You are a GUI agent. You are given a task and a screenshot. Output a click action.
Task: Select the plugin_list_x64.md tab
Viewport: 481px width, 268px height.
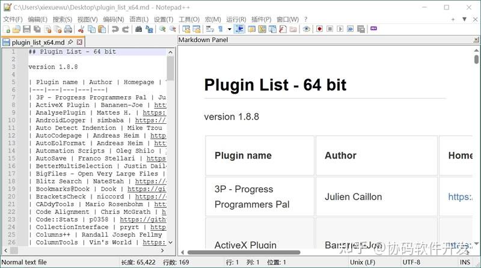[38, 42]
